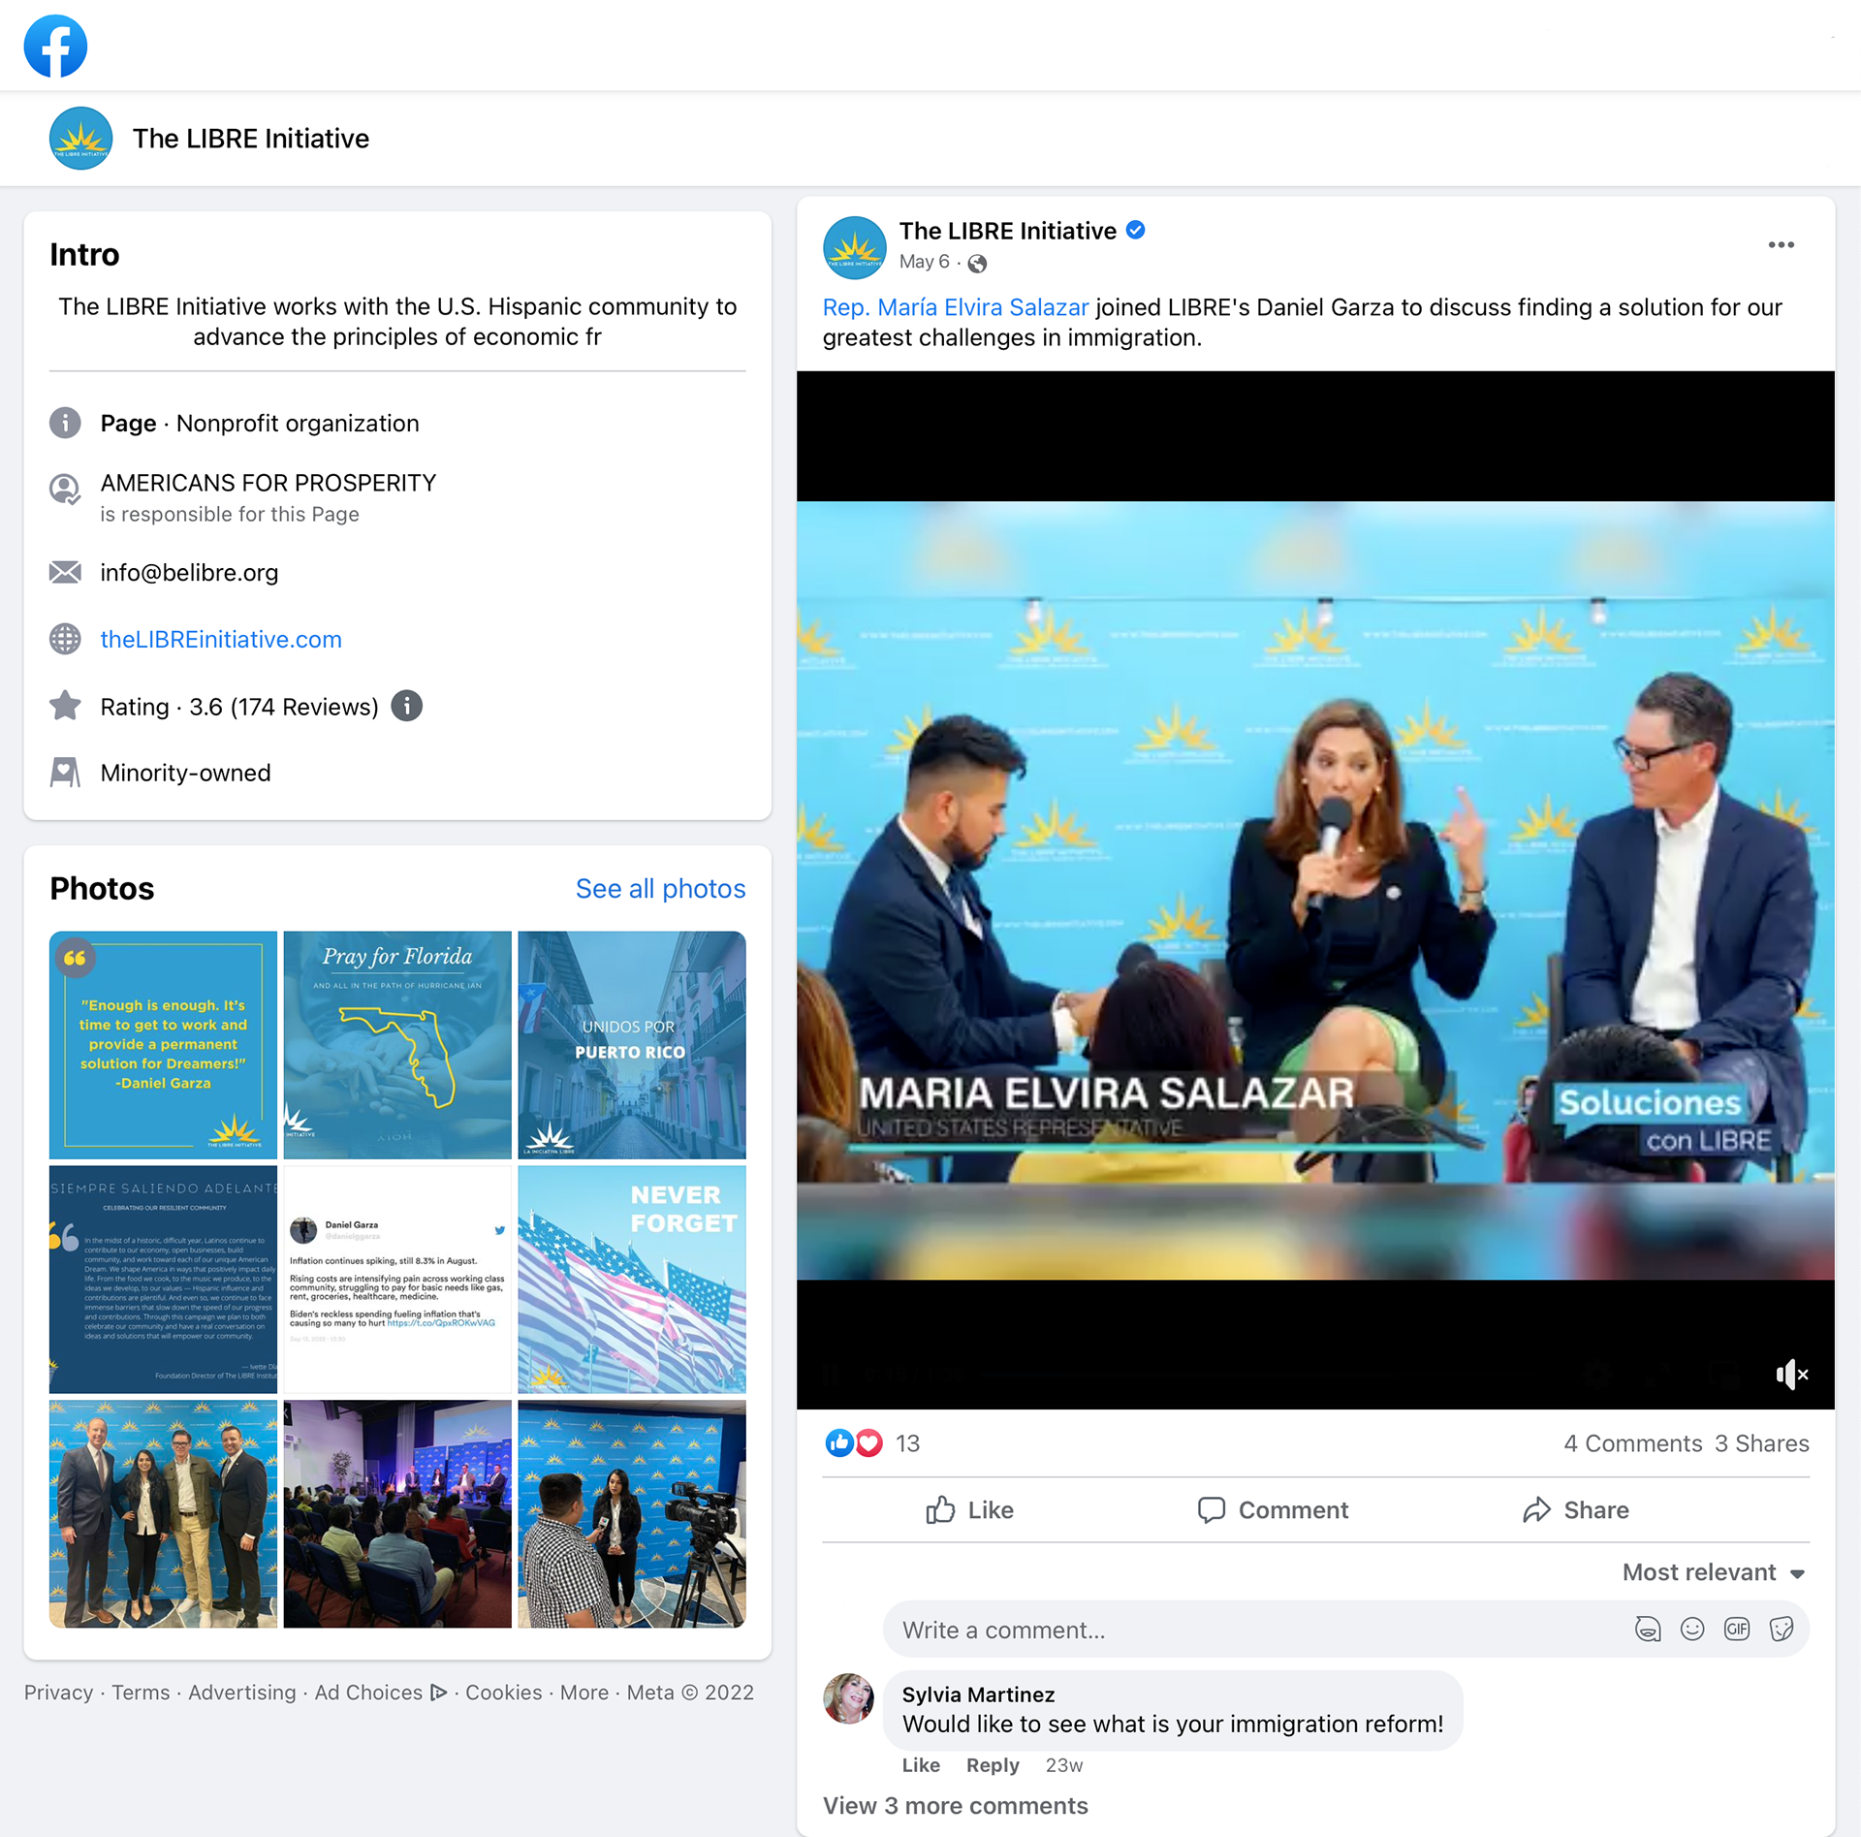Open the emoji picker in comment box
This screenshot has height=1837, width=1861.
pyautogui.click(x=1692, y=1630)
